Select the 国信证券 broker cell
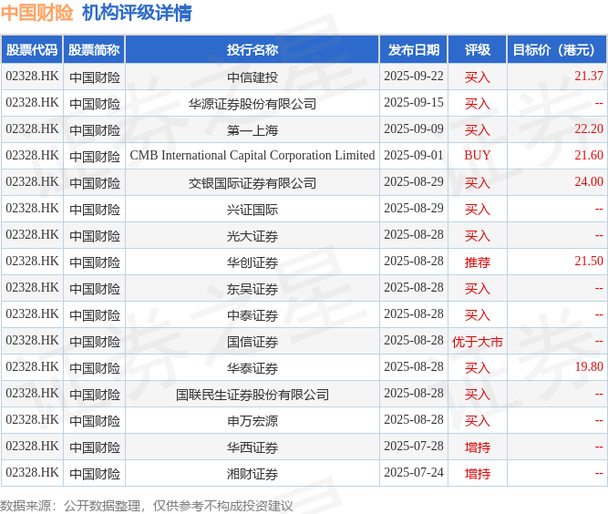Image resolution: width=608 pixels, height=514 pixels. click(x=252, y=342)
